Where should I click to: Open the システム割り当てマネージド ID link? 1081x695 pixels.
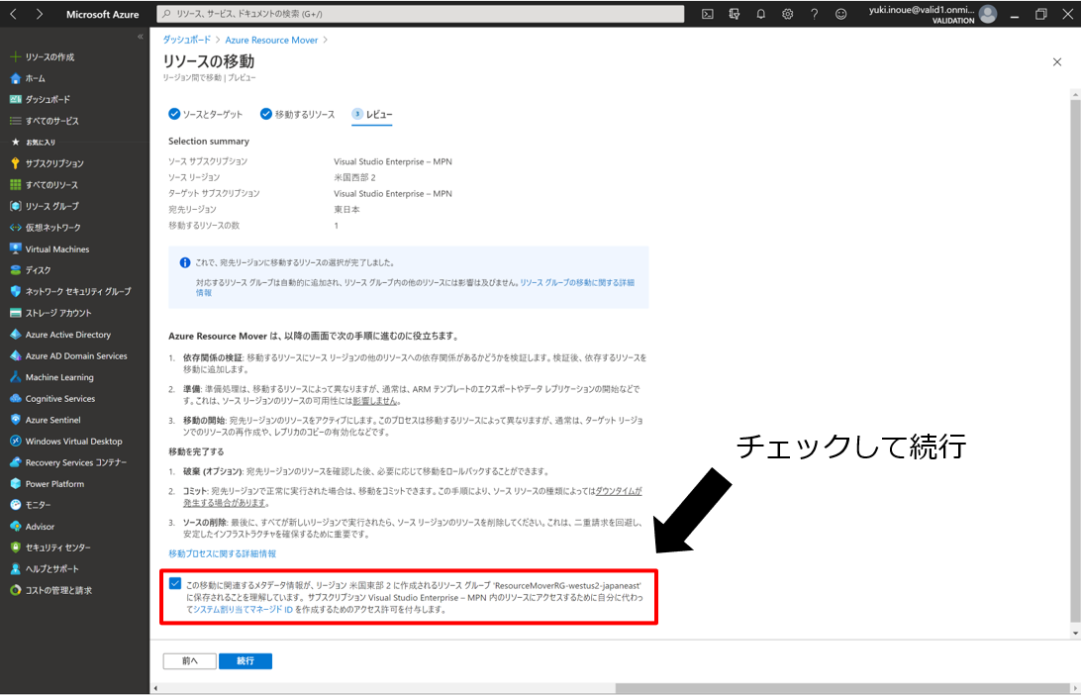pyautogui.click(x=243, y=610)
